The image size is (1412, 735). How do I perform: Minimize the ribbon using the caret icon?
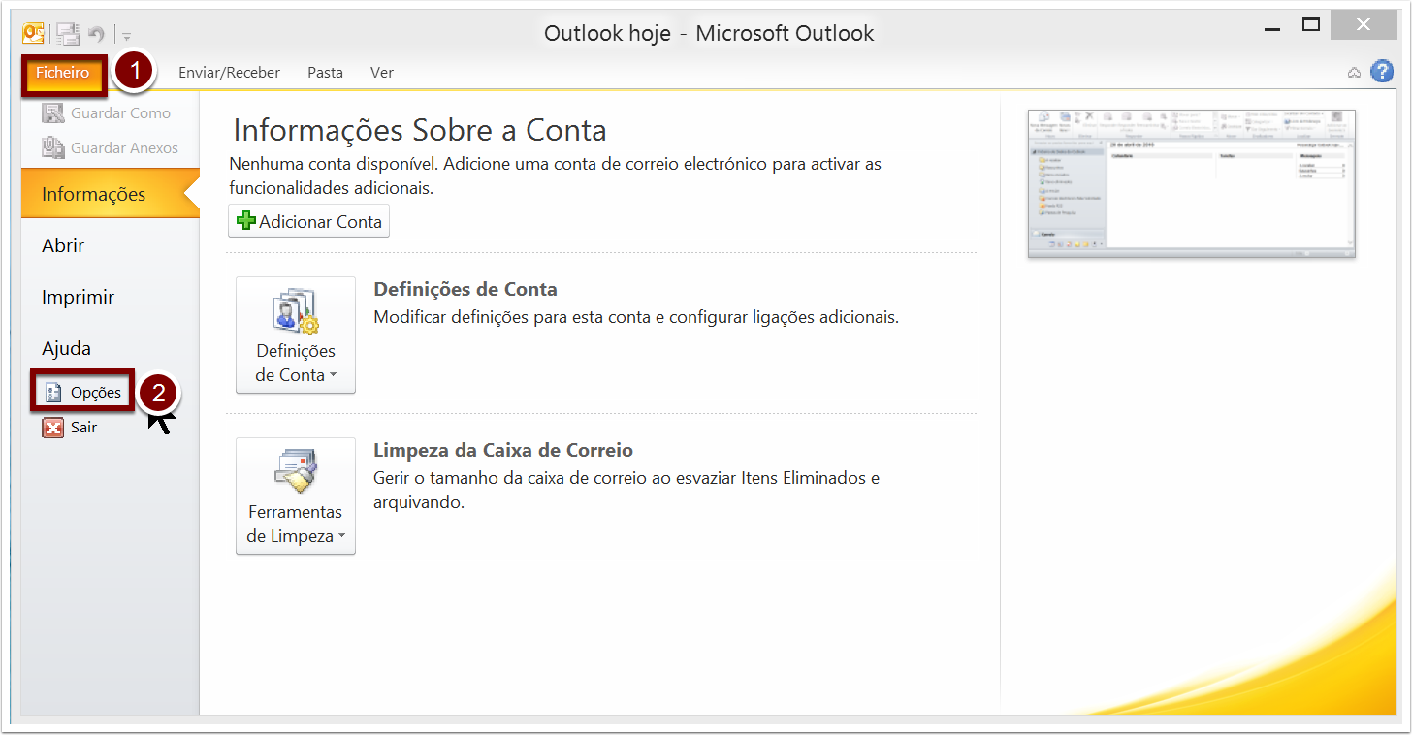pyautogui.click(x=1355, y=73)
